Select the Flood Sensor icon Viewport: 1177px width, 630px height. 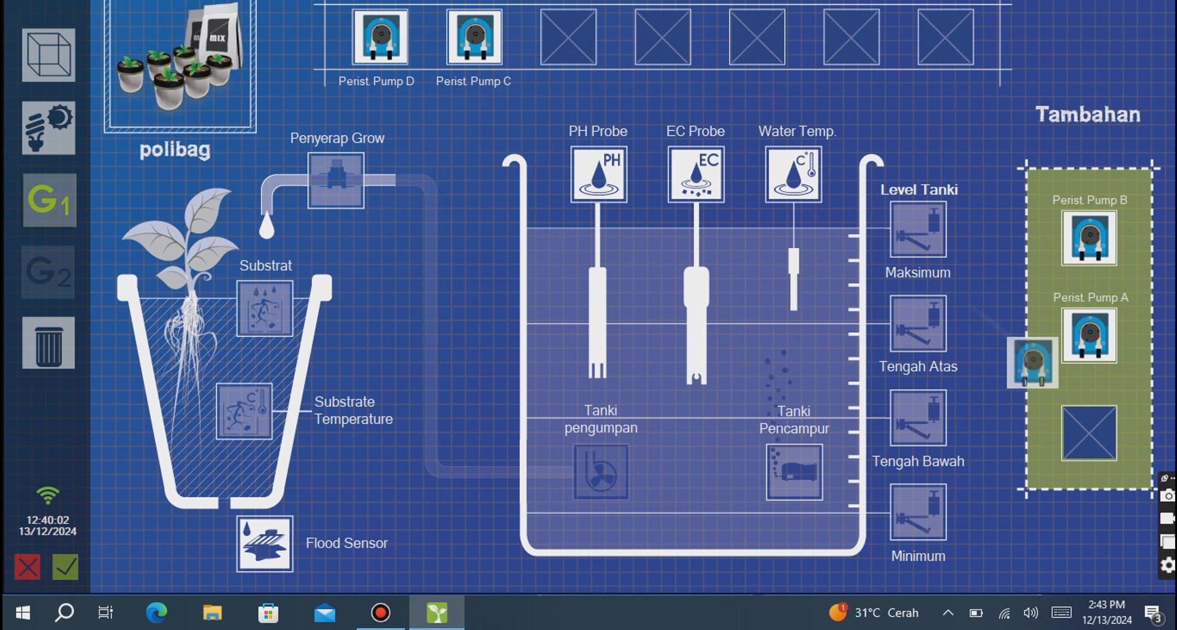tap(265, 544)
